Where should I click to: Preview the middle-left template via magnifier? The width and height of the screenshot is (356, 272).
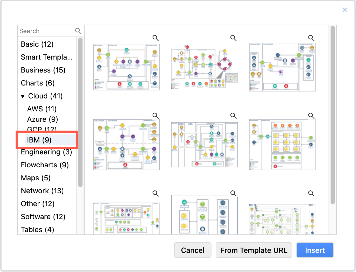coord(156,116)
